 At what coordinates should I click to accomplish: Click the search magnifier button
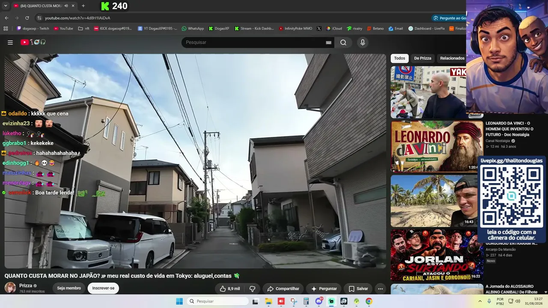click(x=343, y=42)
